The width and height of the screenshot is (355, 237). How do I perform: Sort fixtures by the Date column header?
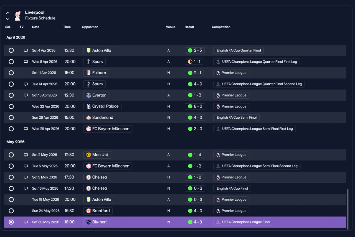click(35, 27)
